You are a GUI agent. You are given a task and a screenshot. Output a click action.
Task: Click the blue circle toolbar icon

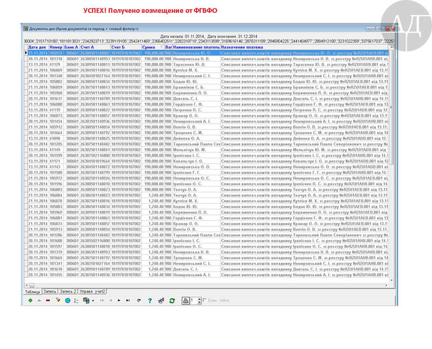[x=68, y=300]
